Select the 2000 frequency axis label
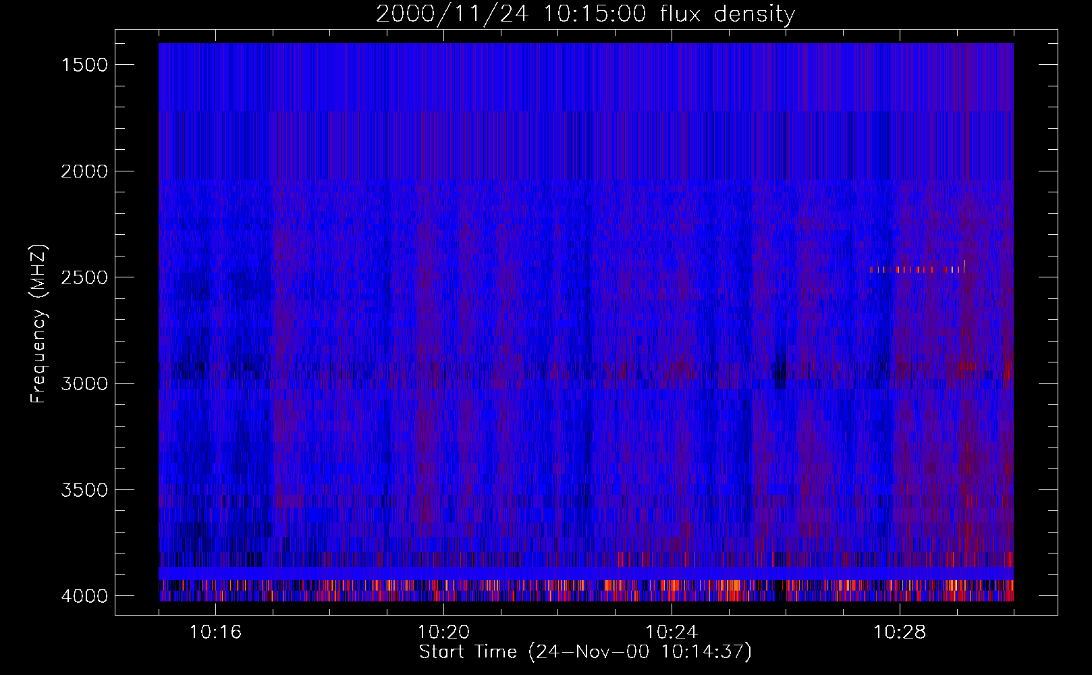The height and width of the screenshot is (675, 1092). tap(84, 171)
